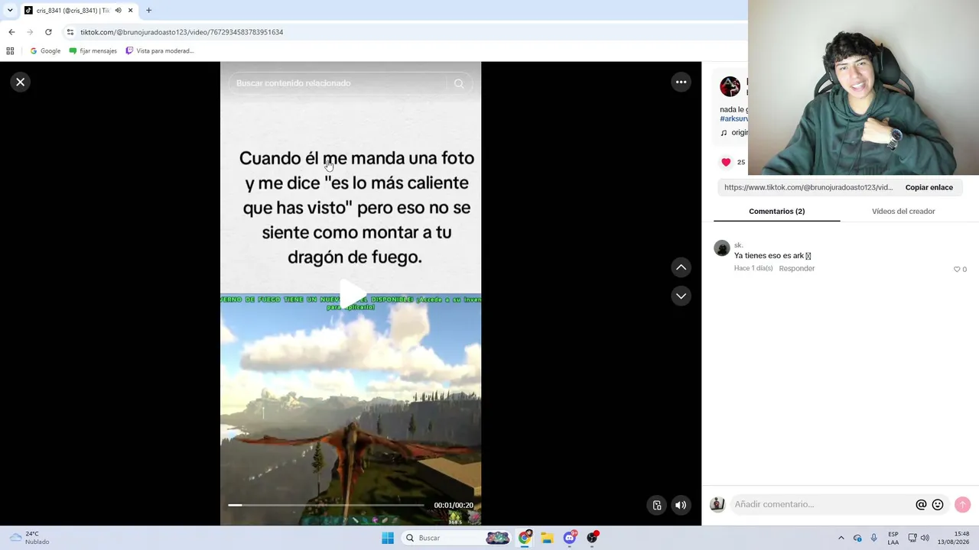This screenshot has height=550, width=979.
Task: Open the fijar mensajes bookmark
Action: pos(93,51)
